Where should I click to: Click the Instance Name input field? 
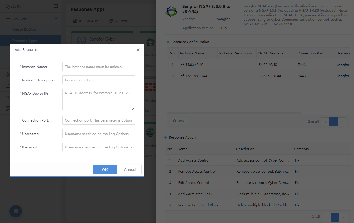tap(98, 67)
